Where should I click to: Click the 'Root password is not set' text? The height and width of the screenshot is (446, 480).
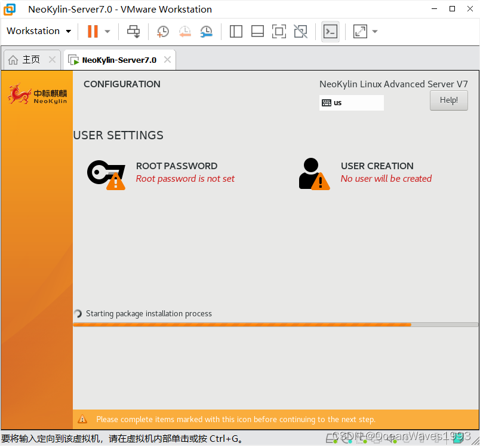[x=185, y=178]
